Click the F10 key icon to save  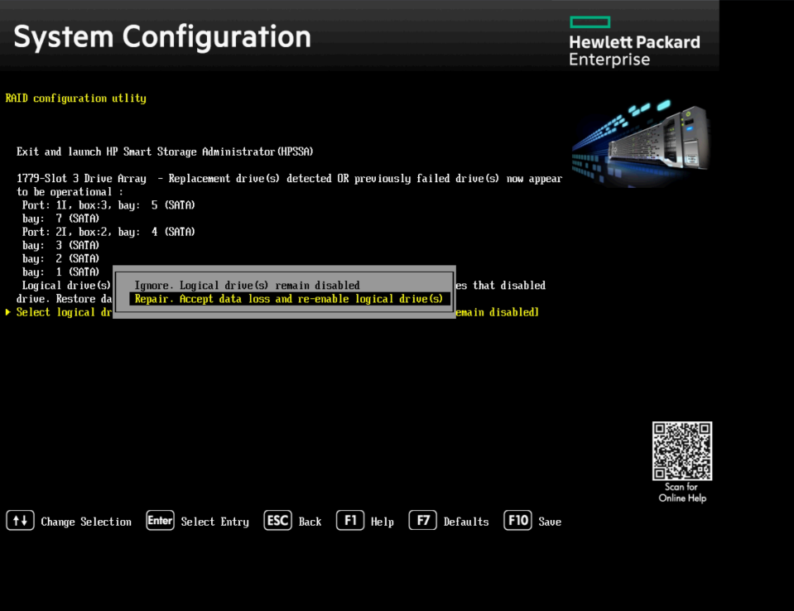[517, 521]
